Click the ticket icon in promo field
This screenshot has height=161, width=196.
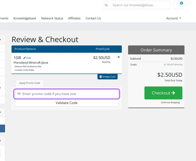(19, 93)
